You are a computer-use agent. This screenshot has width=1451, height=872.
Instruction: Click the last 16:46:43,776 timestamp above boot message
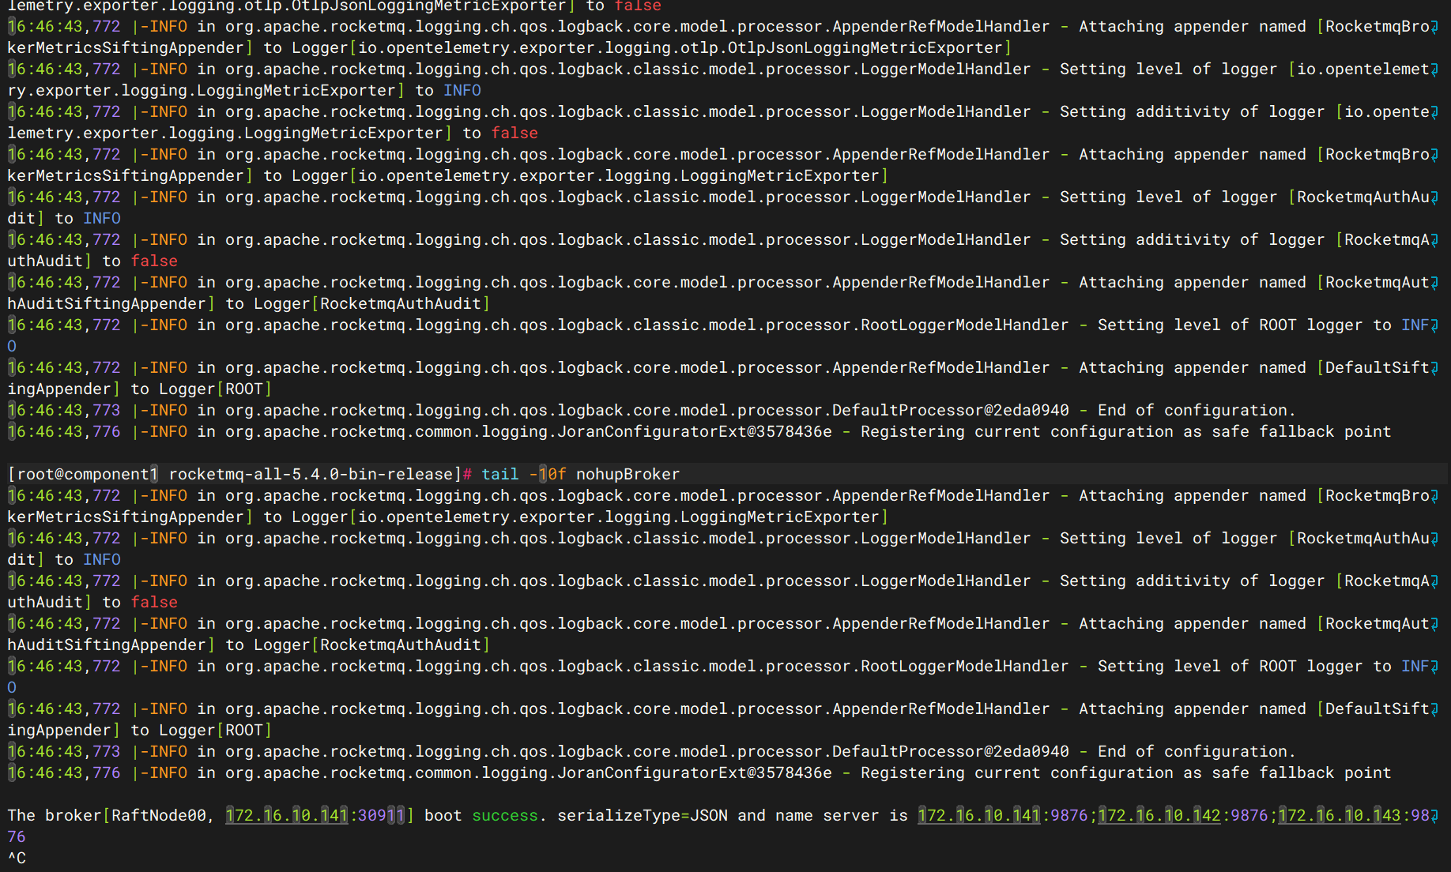[x=64, y=772]
